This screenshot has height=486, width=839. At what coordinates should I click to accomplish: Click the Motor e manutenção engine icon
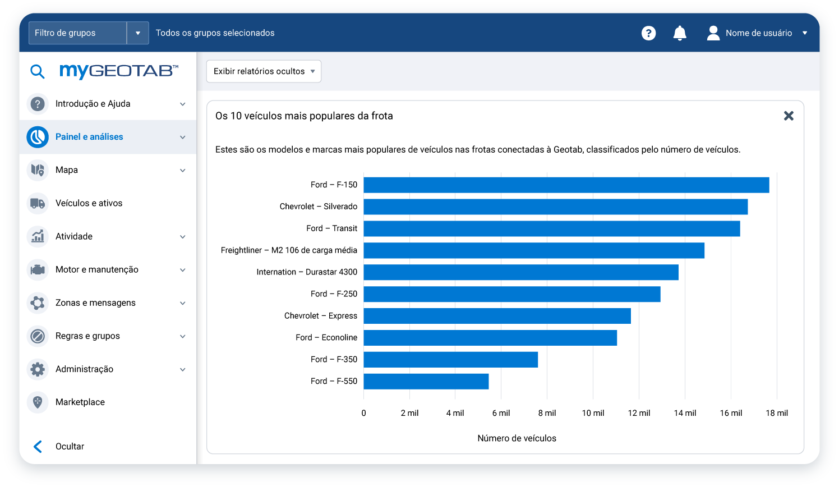pyautogui.click(x=38, y=269)
